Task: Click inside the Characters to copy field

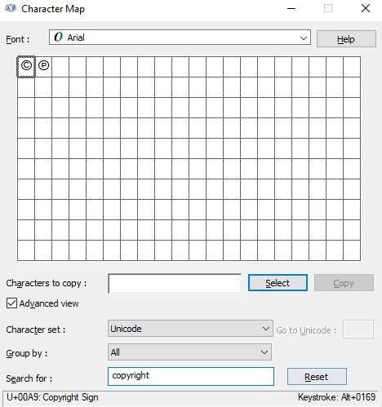Action: pyautogui.click(x=175, y=284)
